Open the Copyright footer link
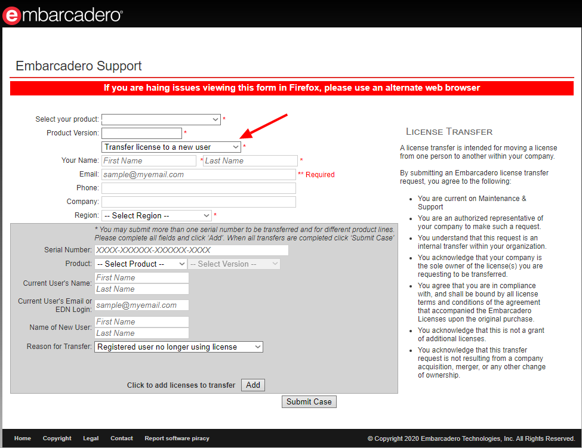 [x=57, y=438]
